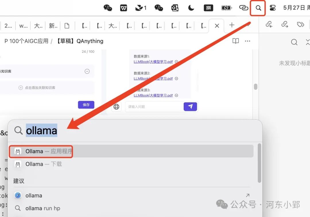This screenshot has width=310, height=217.
Task: Select the ollama run hp search suggestion
Action: pos(131,208)
